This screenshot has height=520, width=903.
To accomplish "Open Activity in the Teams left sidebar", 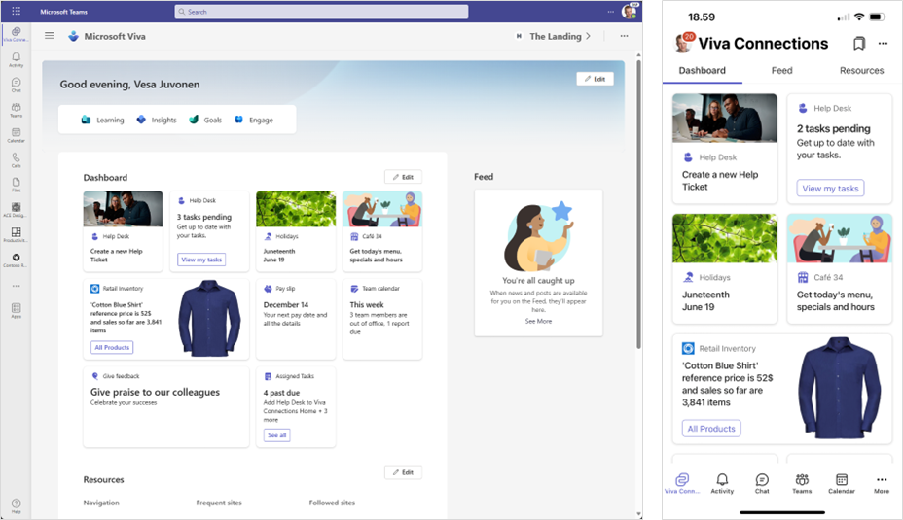I will [x=17, y=59].
